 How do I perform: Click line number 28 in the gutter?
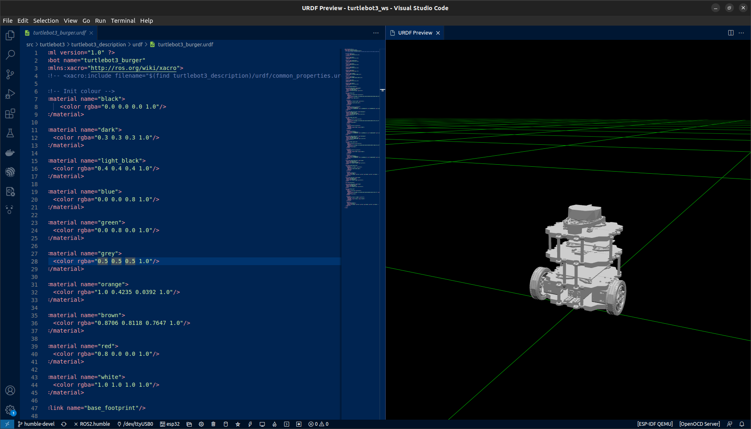[35, 261]
